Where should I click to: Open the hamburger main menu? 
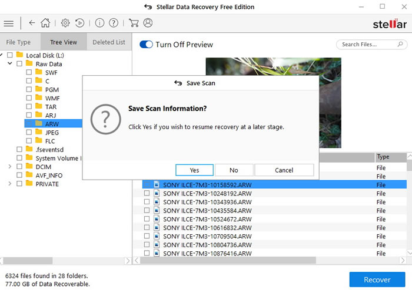[9, 23]
